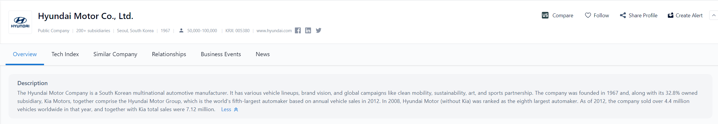Open the News tab

click(x=263, y=54)
